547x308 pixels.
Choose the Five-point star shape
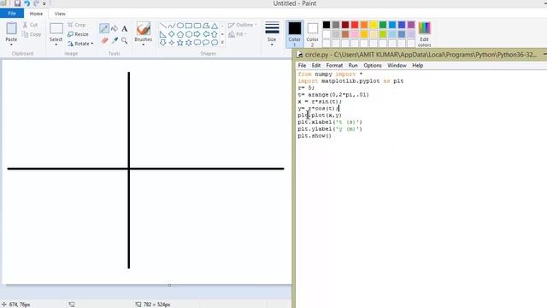click(x=180, y=43)
